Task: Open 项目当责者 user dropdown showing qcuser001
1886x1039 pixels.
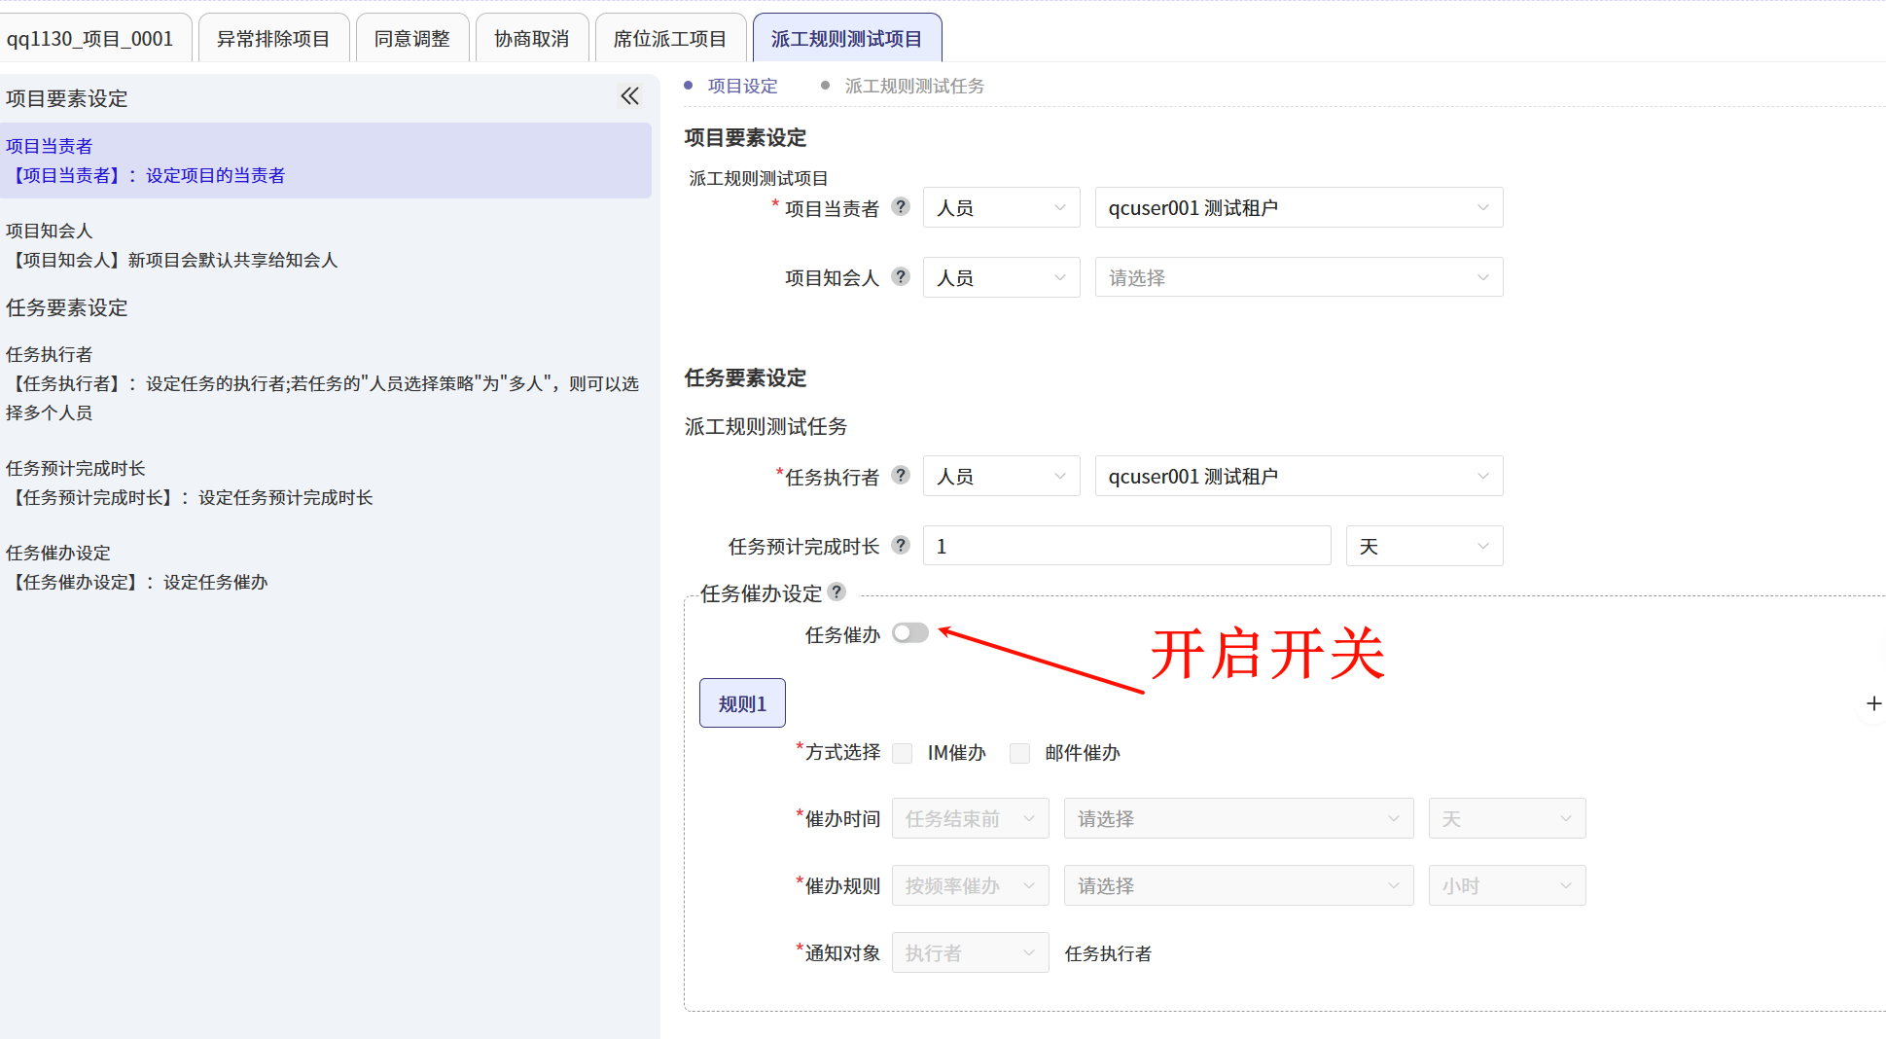Action: click(x=1298, y=207)
